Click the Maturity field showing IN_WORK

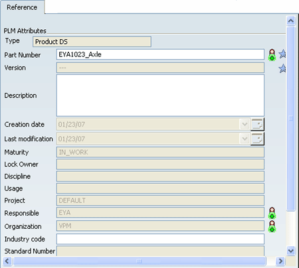[160, 152]
